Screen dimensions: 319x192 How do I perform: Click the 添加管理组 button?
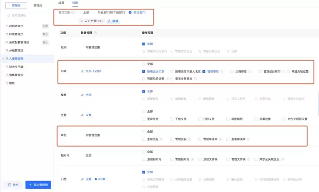pos(38,185)
